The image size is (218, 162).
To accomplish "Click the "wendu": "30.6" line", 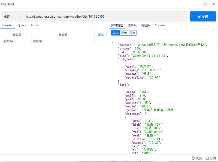I will [x=138, y=106].
